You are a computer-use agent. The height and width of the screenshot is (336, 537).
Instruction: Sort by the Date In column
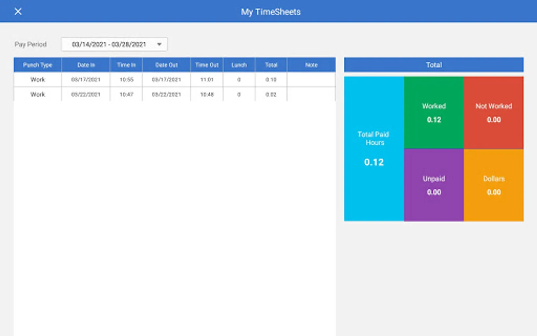pyautogui.click(x=85, y=65)
